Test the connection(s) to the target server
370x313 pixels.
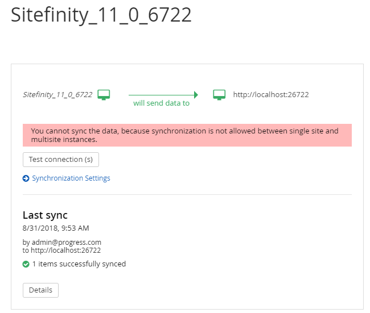(61, 160)
